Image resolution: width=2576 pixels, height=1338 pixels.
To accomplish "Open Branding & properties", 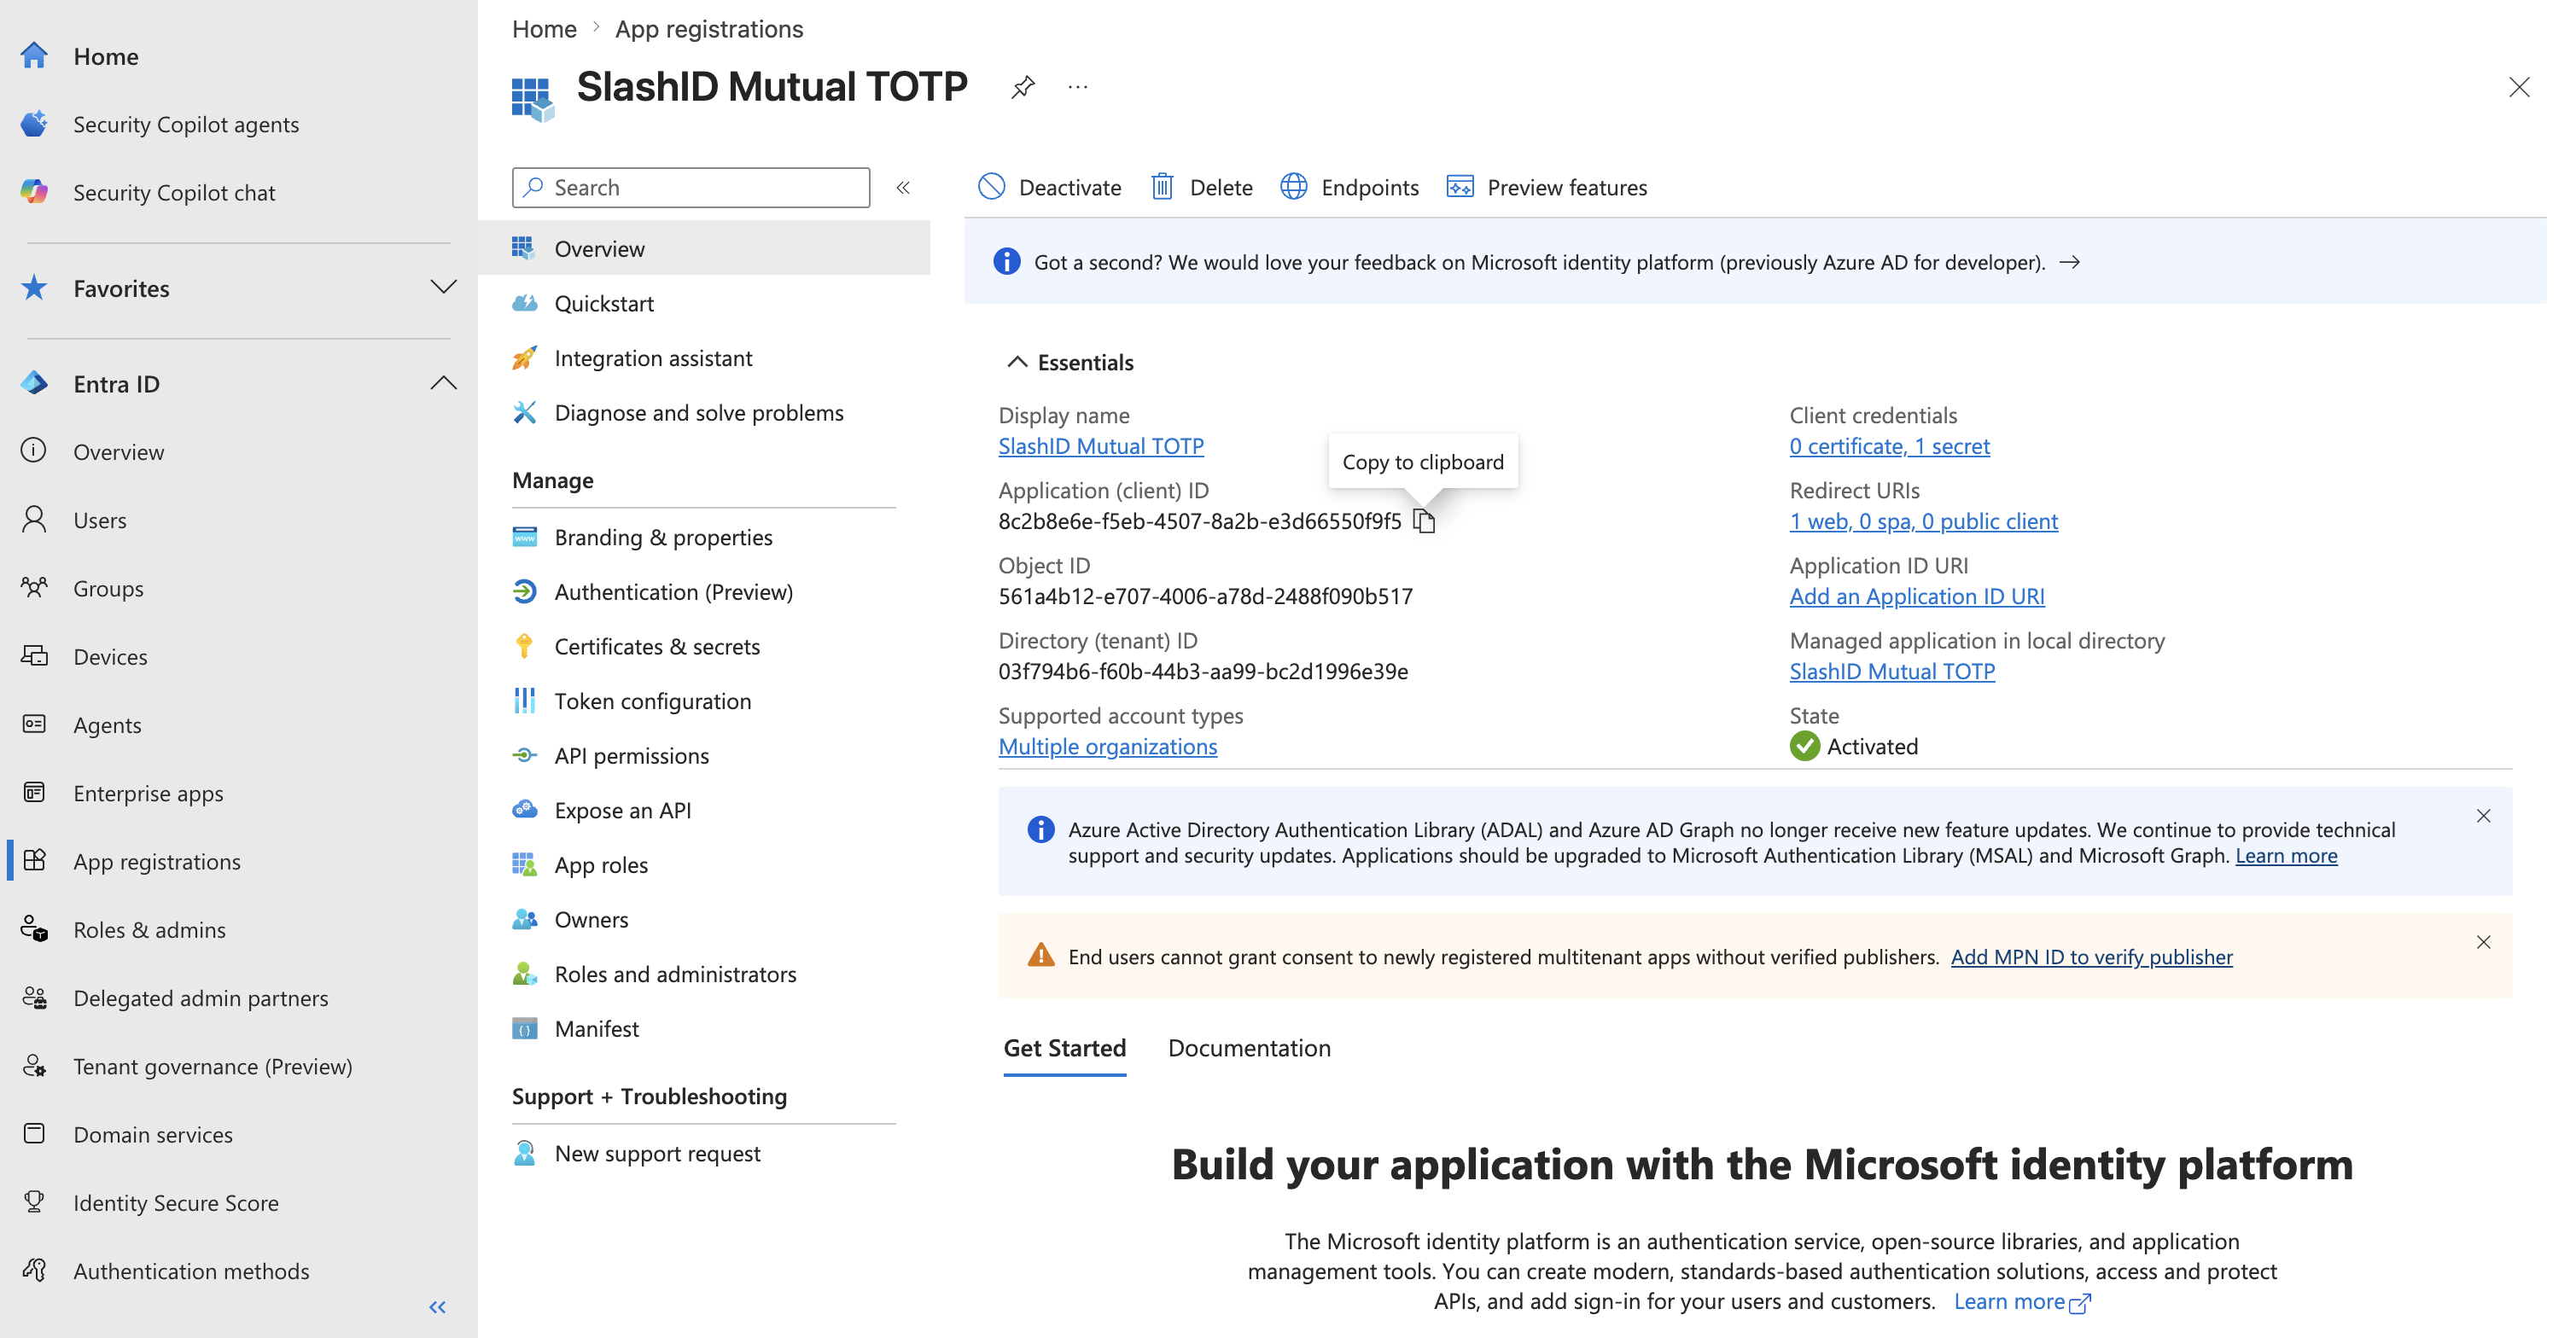I will 663,537.
